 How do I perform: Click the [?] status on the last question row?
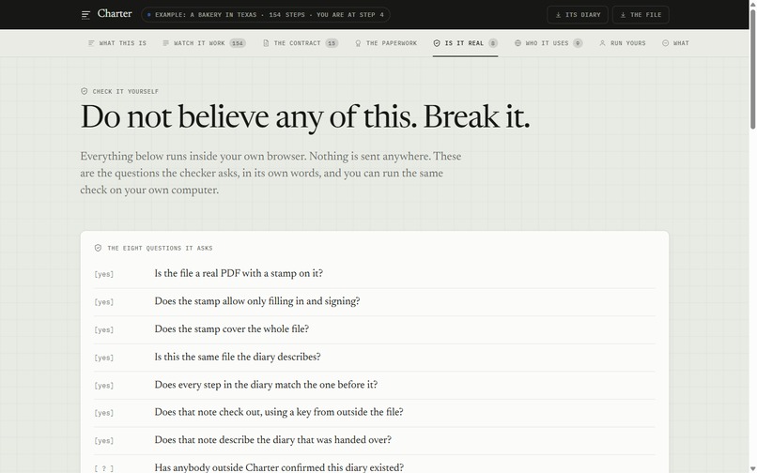click(104, 468)
